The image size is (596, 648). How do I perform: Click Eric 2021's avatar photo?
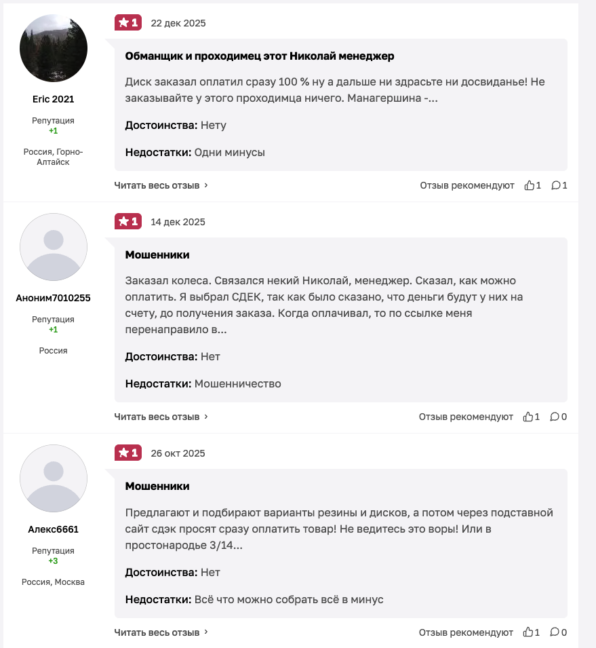pos(53,47)
